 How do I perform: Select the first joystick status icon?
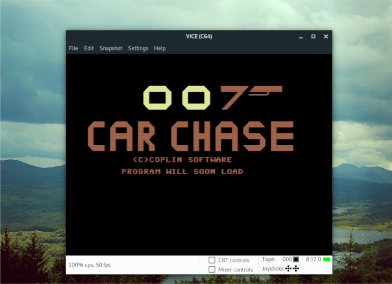pyautogui.click(x=289, y=268)
